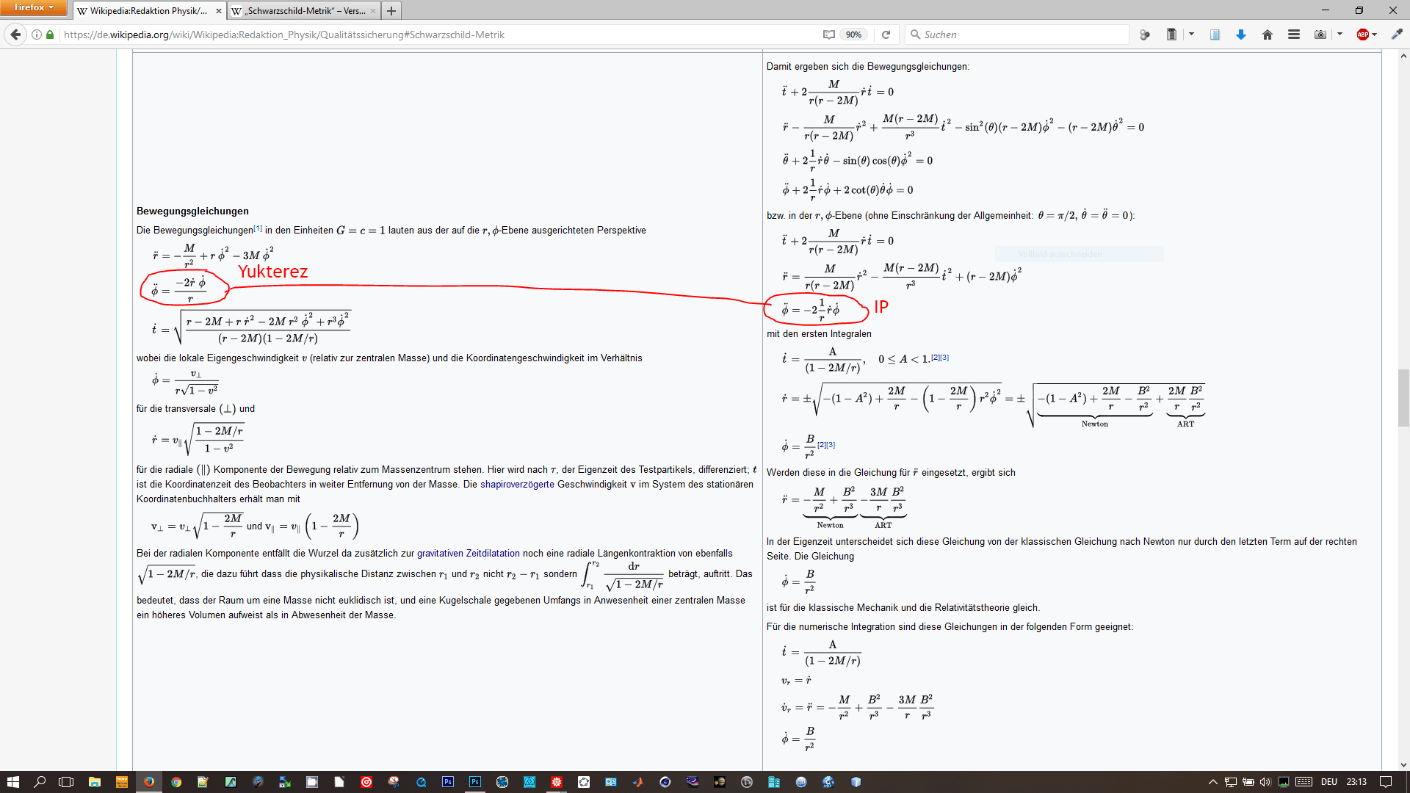
Task: Click the reader view book icon
Action: 828,35
